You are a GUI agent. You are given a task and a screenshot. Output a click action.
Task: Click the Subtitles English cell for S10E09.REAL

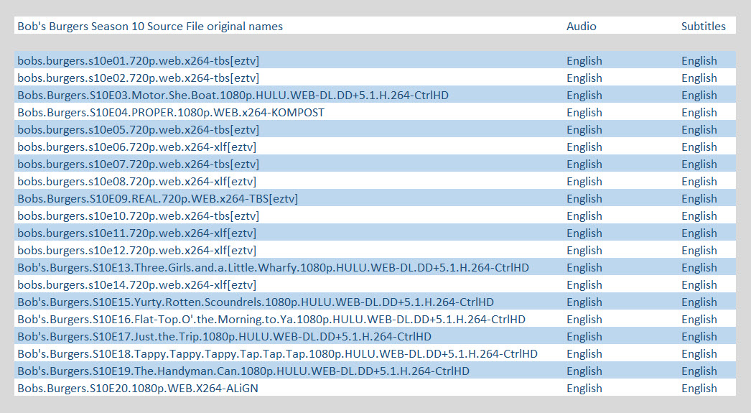point(699,199)
